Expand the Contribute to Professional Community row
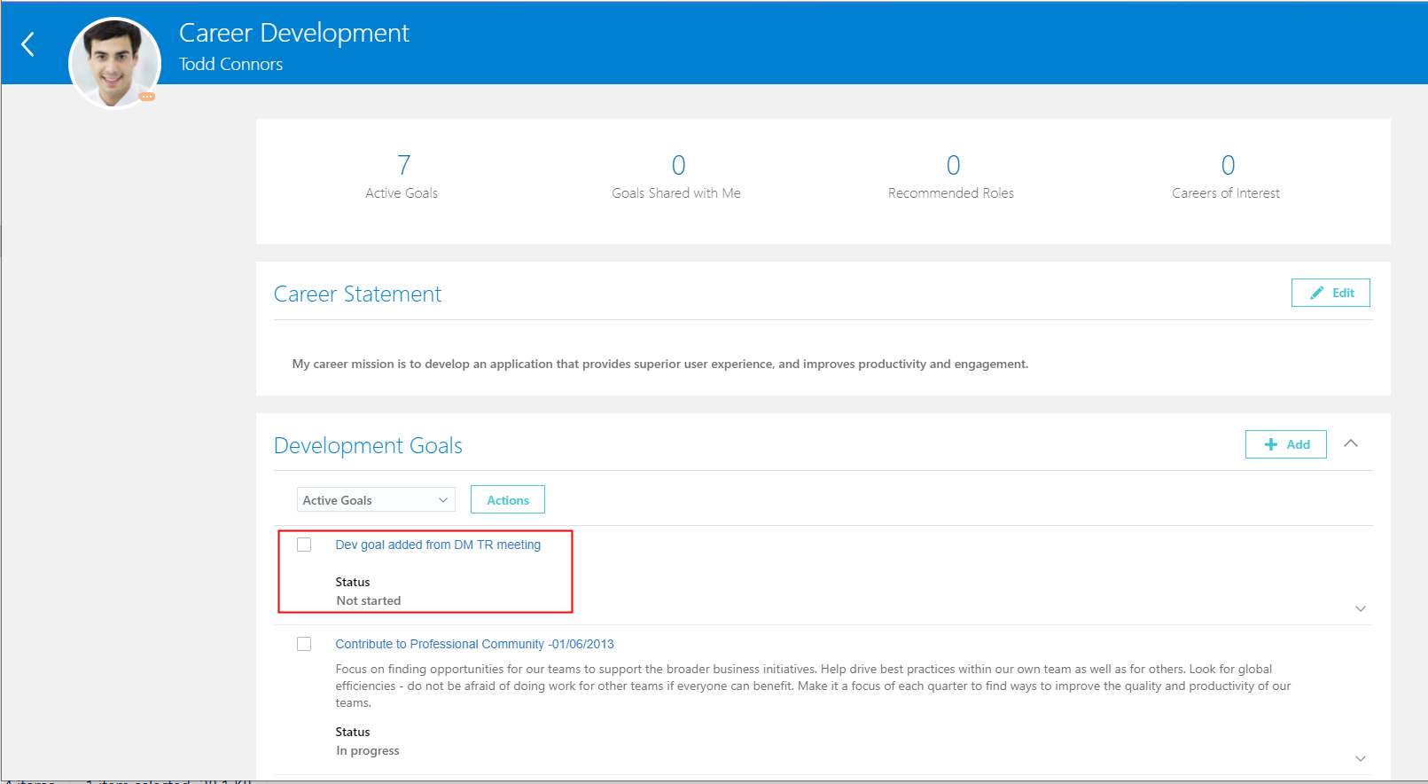 pyautogui.click(x=1361, y=758)
